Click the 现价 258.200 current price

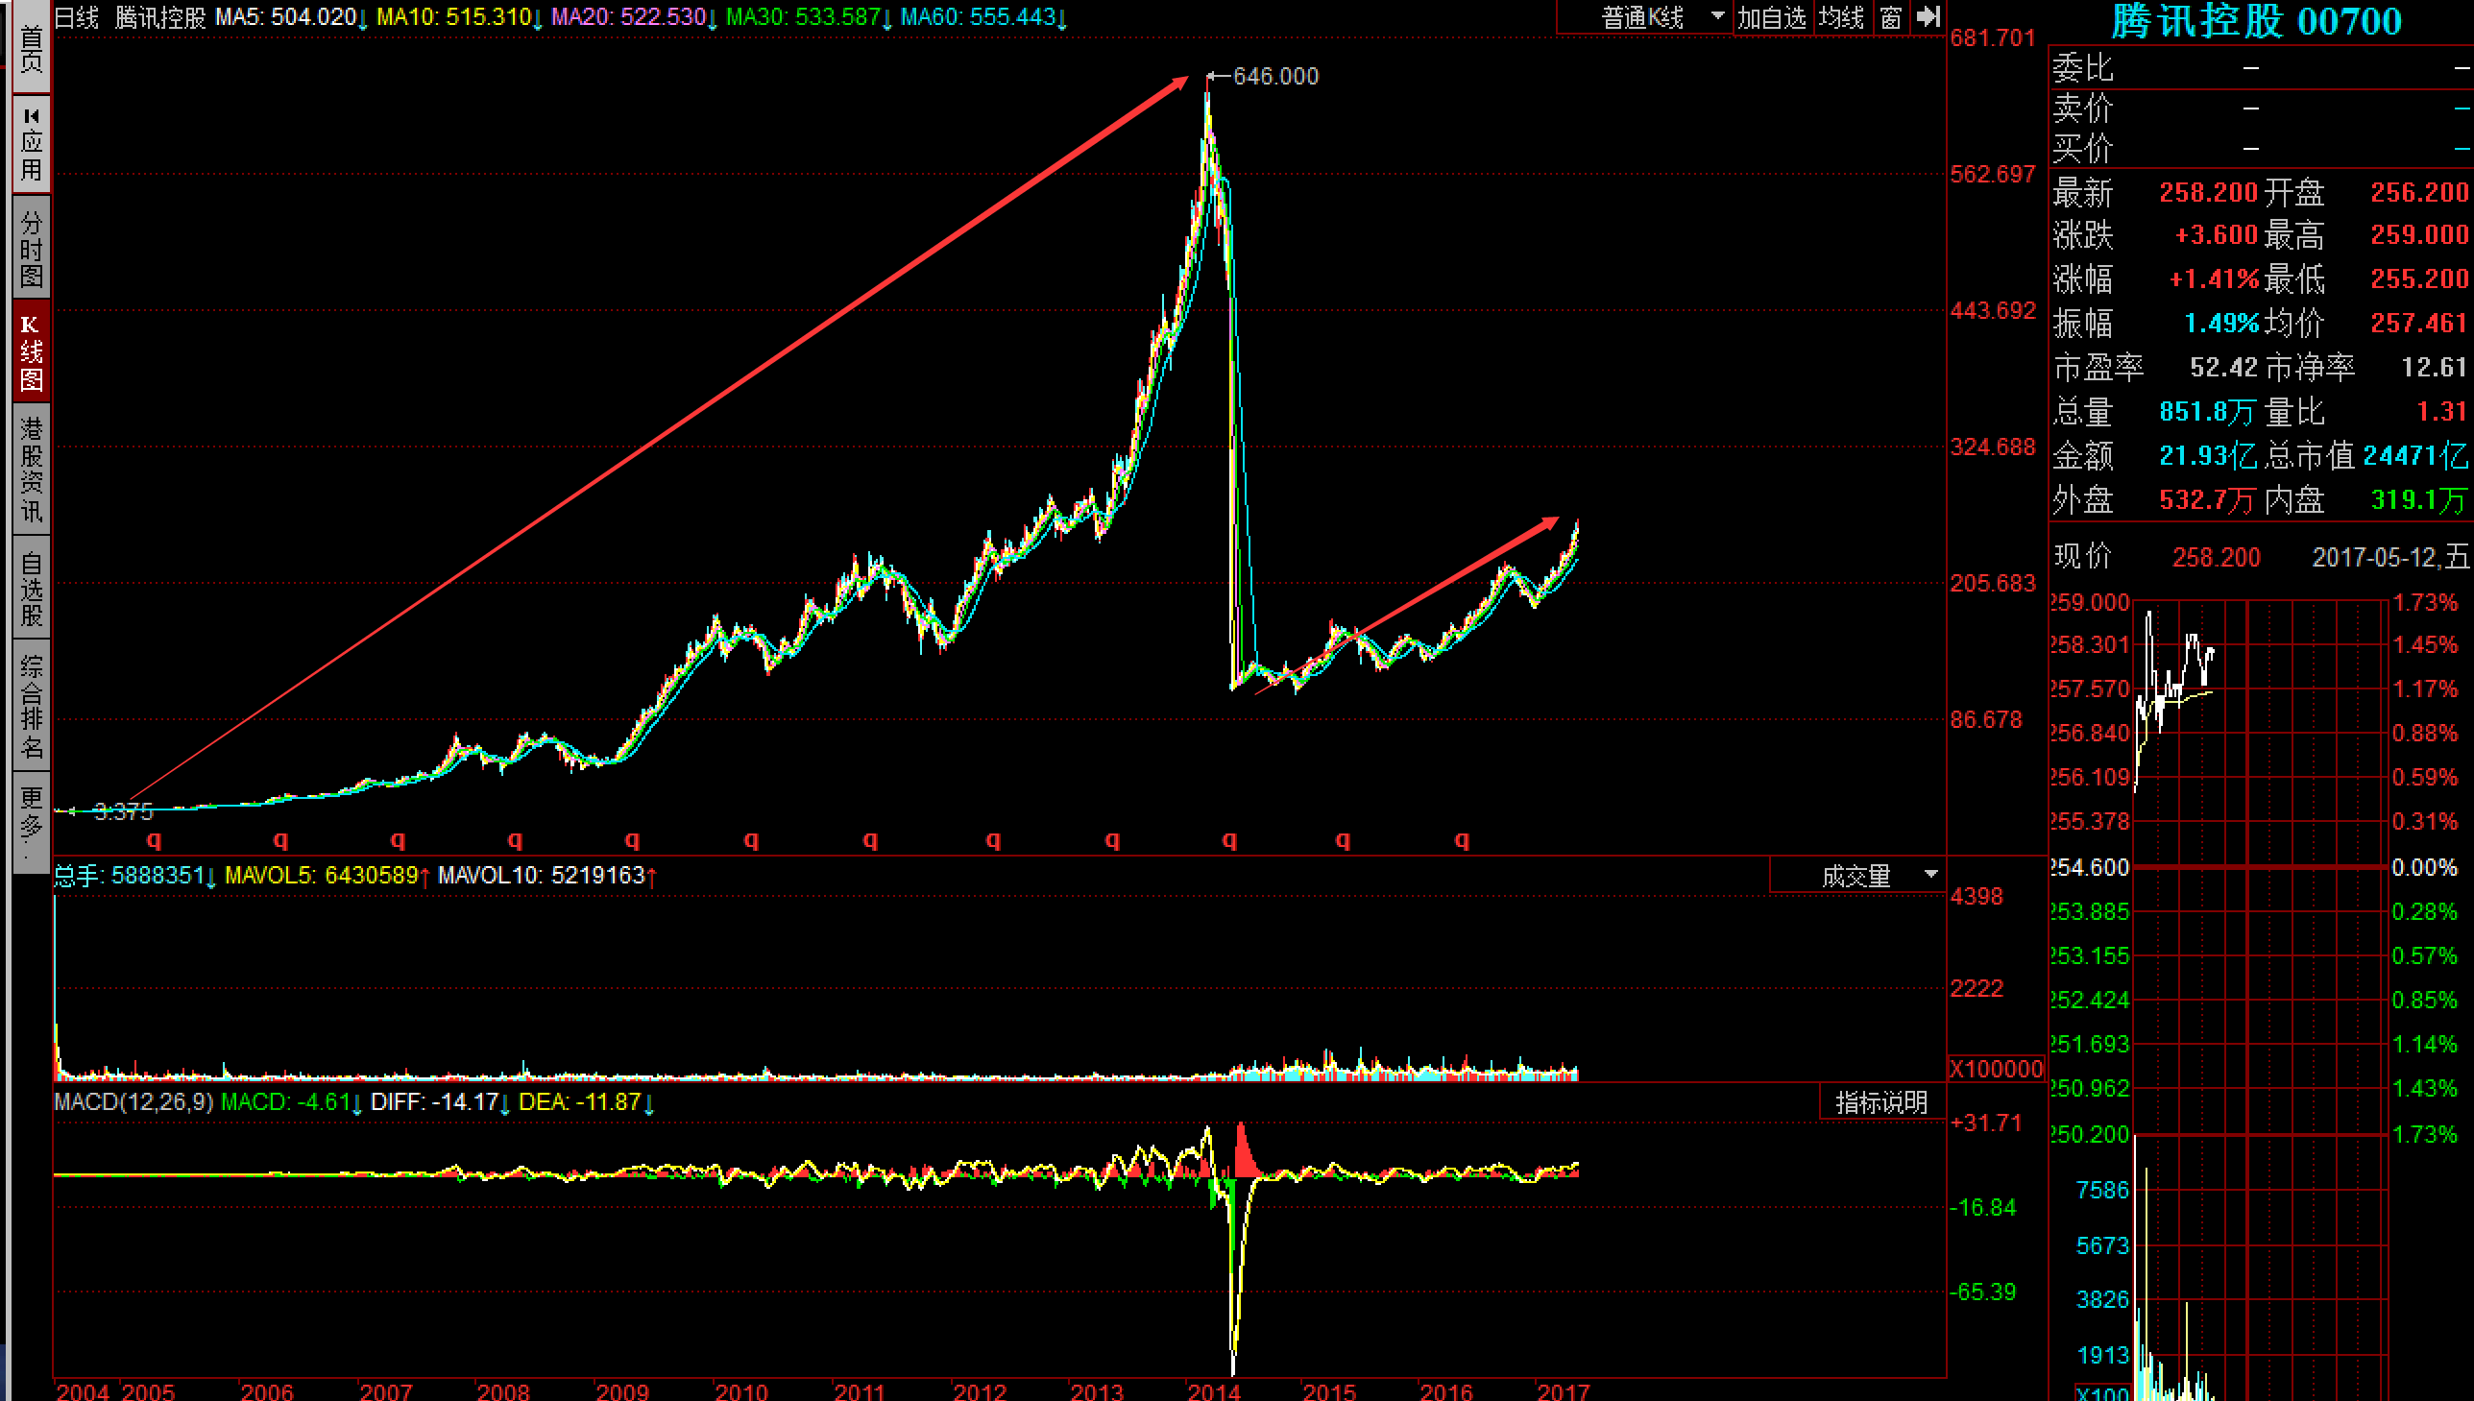pos(2216,557)
